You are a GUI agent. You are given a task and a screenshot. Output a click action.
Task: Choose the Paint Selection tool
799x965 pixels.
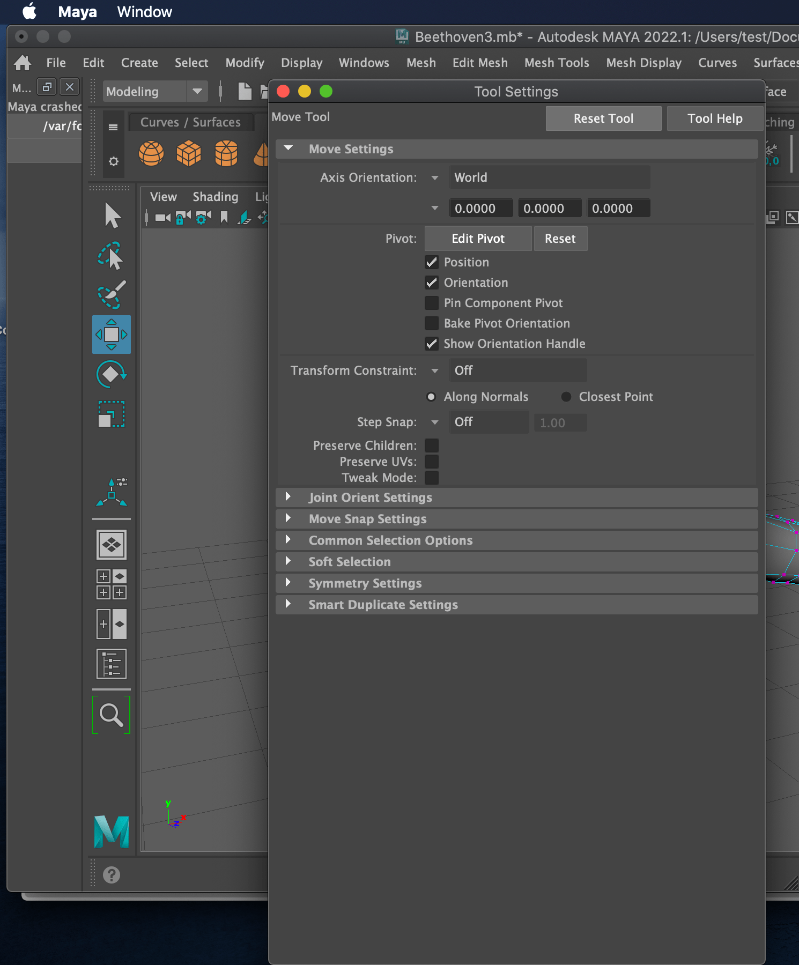[111, 294]
